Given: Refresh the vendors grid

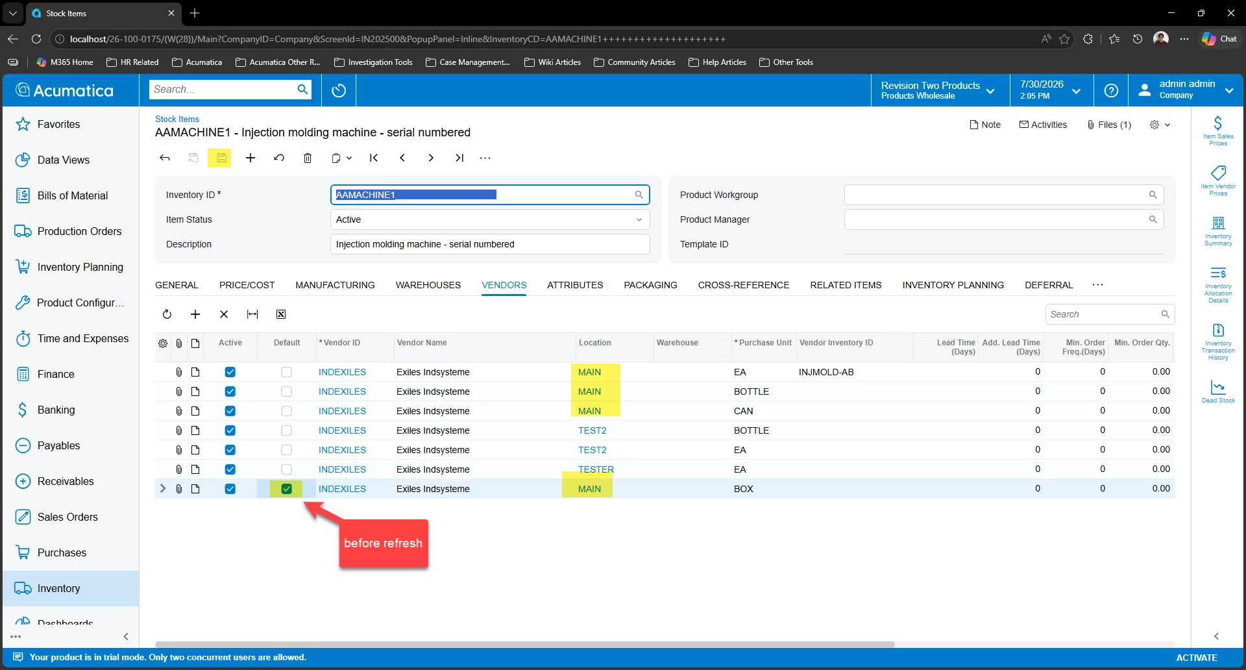Looking at the screenshot, I should (167, 314).
